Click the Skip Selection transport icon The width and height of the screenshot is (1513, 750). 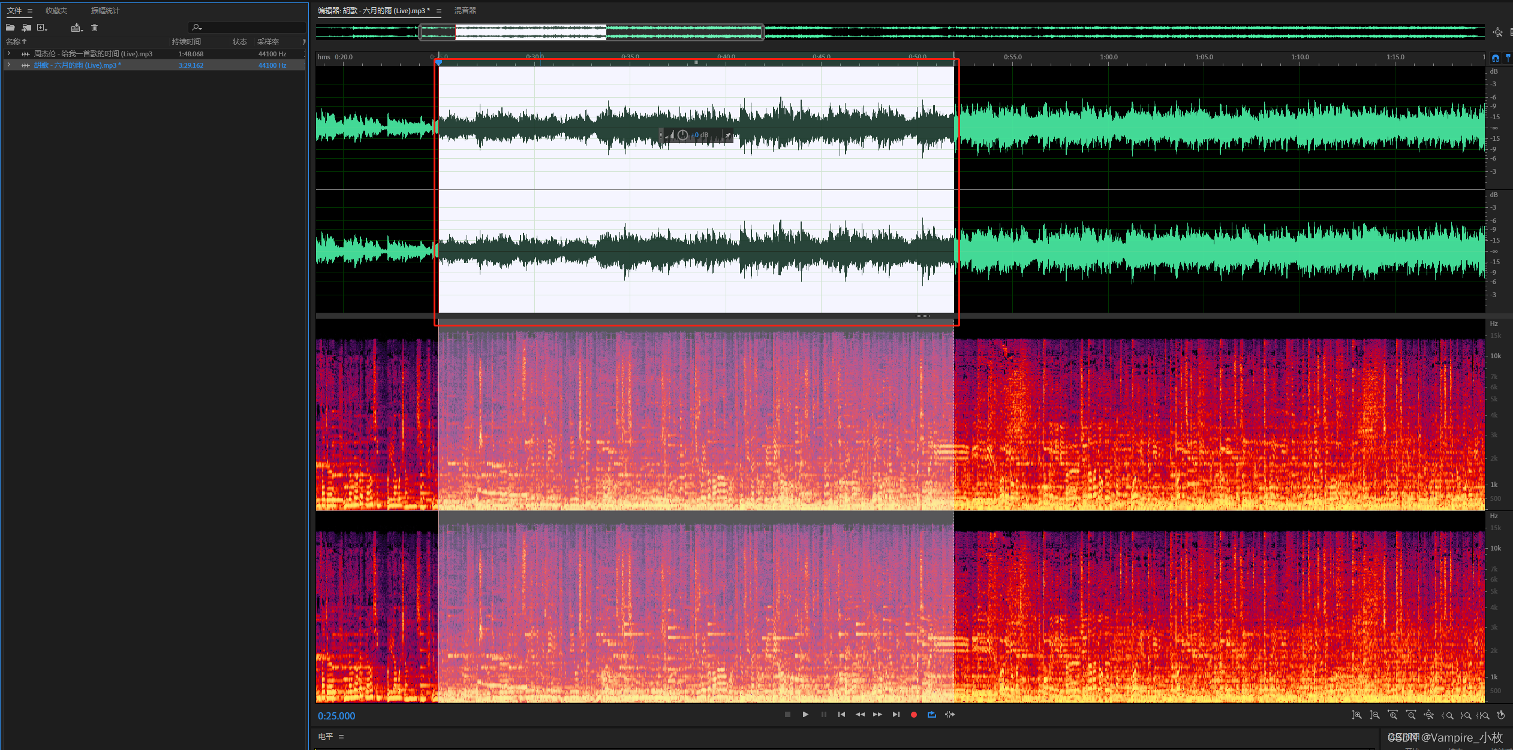click(950, 715)
